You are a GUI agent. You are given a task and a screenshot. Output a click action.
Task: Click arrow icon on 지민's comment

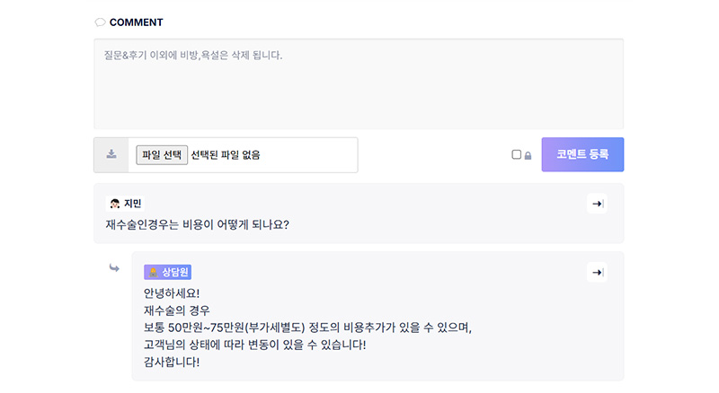click(597, 204)
